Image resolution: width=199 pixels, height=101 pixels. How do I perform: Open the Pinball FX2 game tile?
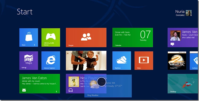point(177,61)
